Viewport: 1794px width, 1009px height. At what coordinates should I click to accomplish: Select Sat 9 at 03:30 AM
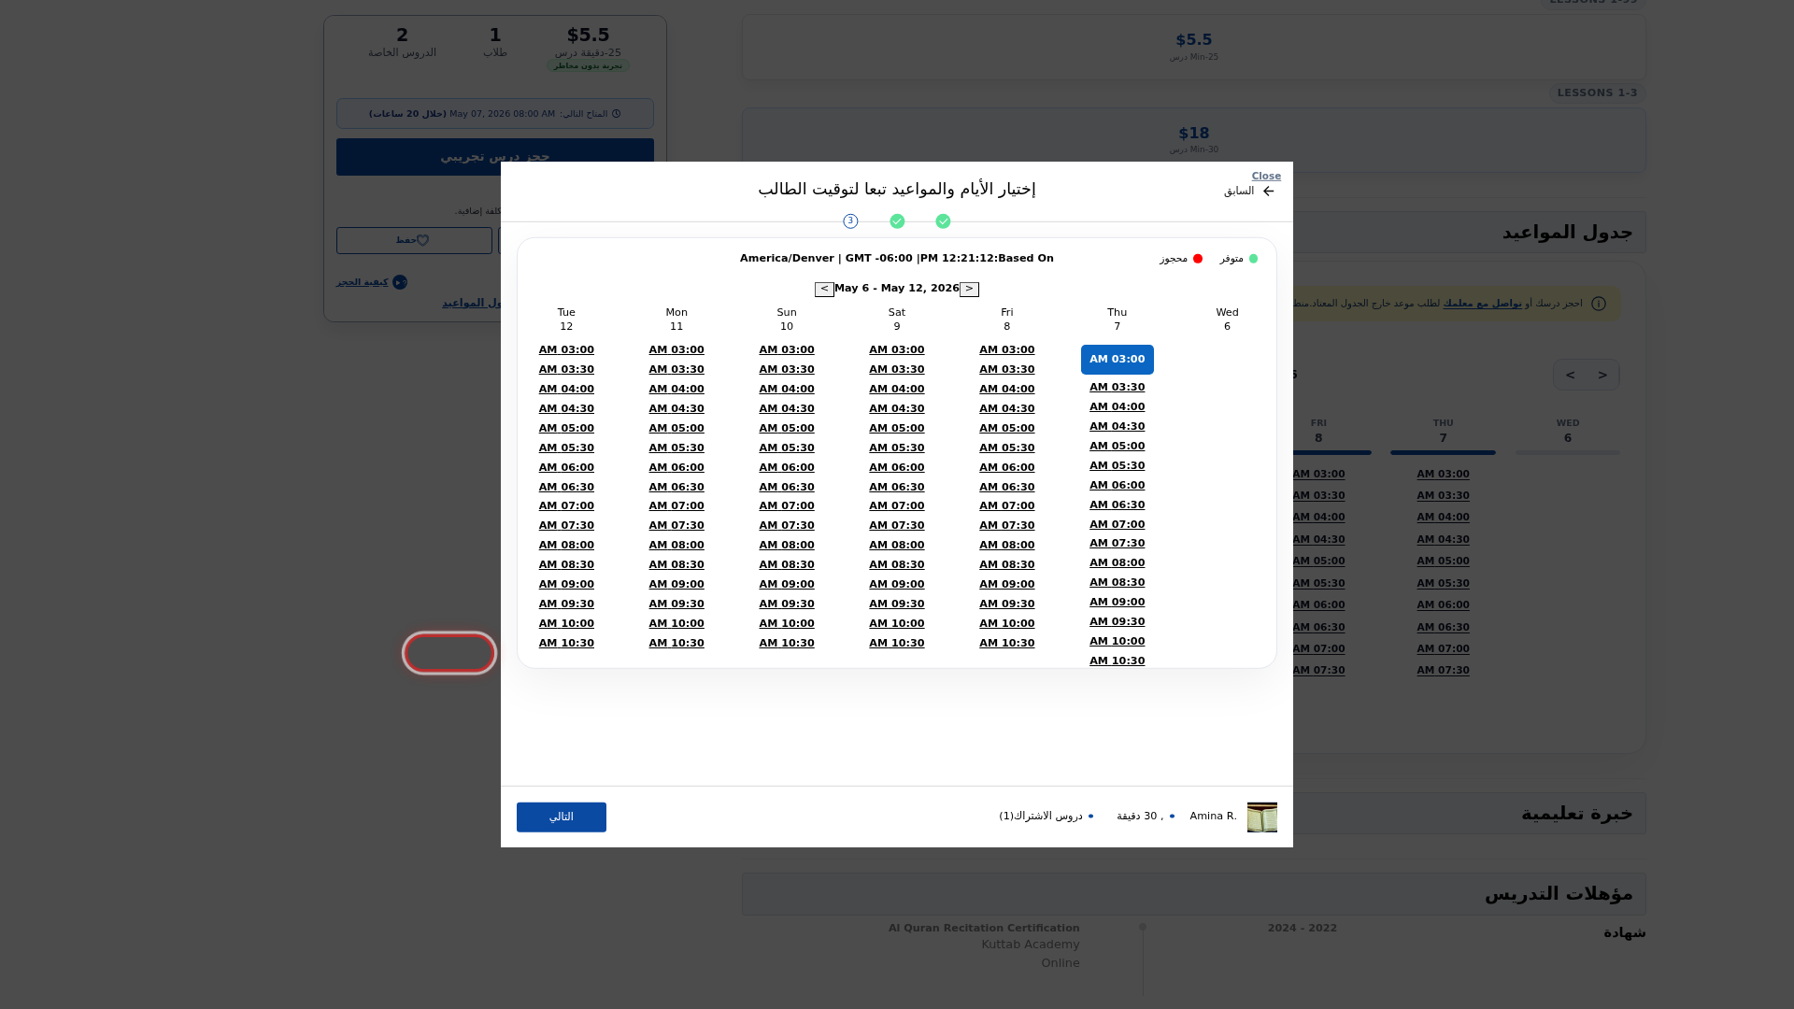tap(897, 370)
